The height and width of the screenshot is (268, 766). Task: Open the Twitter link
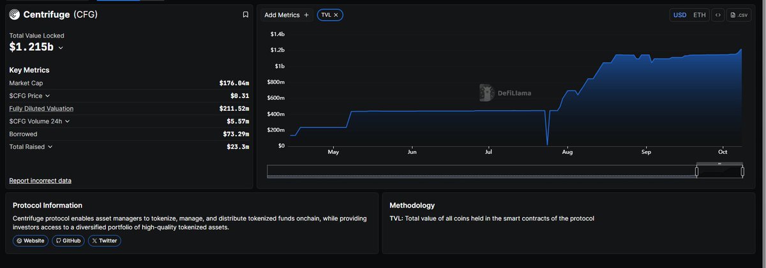click(104, 241)
